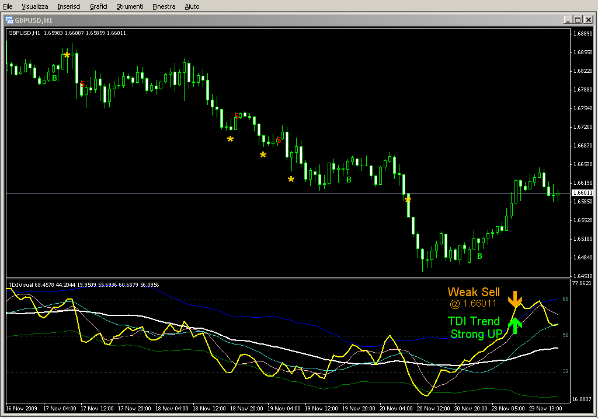This screenshot has height=418, width=598.
Task: Click the GBPUSD,H1 OHLC info text
Action: (67, 33)
